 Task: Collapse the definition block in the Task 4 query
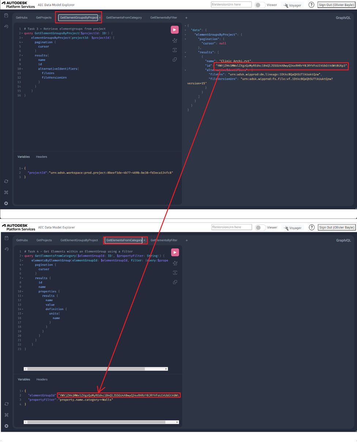click(x=22, y=309)
